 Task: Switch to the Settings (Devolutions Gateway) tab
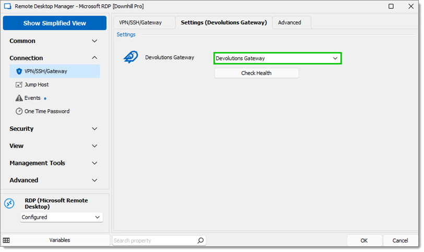coord(224,22)
